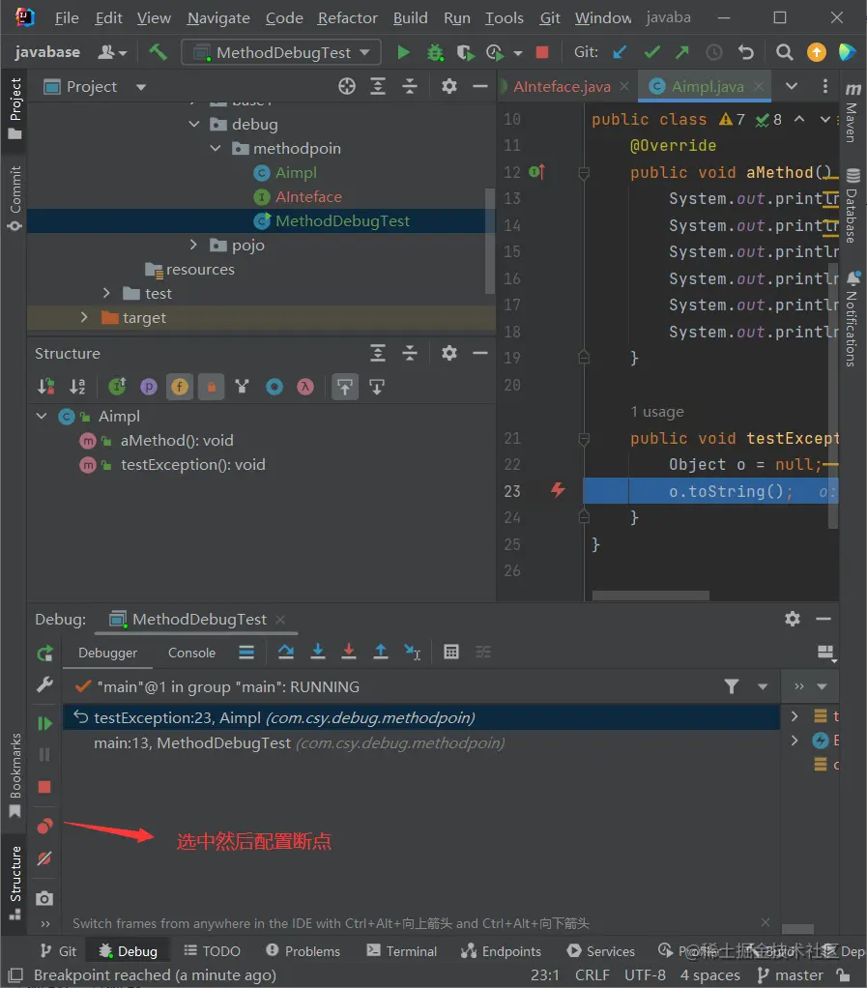Open Search Everywhere magnifier icon
Viewport: 867px width, 988px height.
coord(785,52)
